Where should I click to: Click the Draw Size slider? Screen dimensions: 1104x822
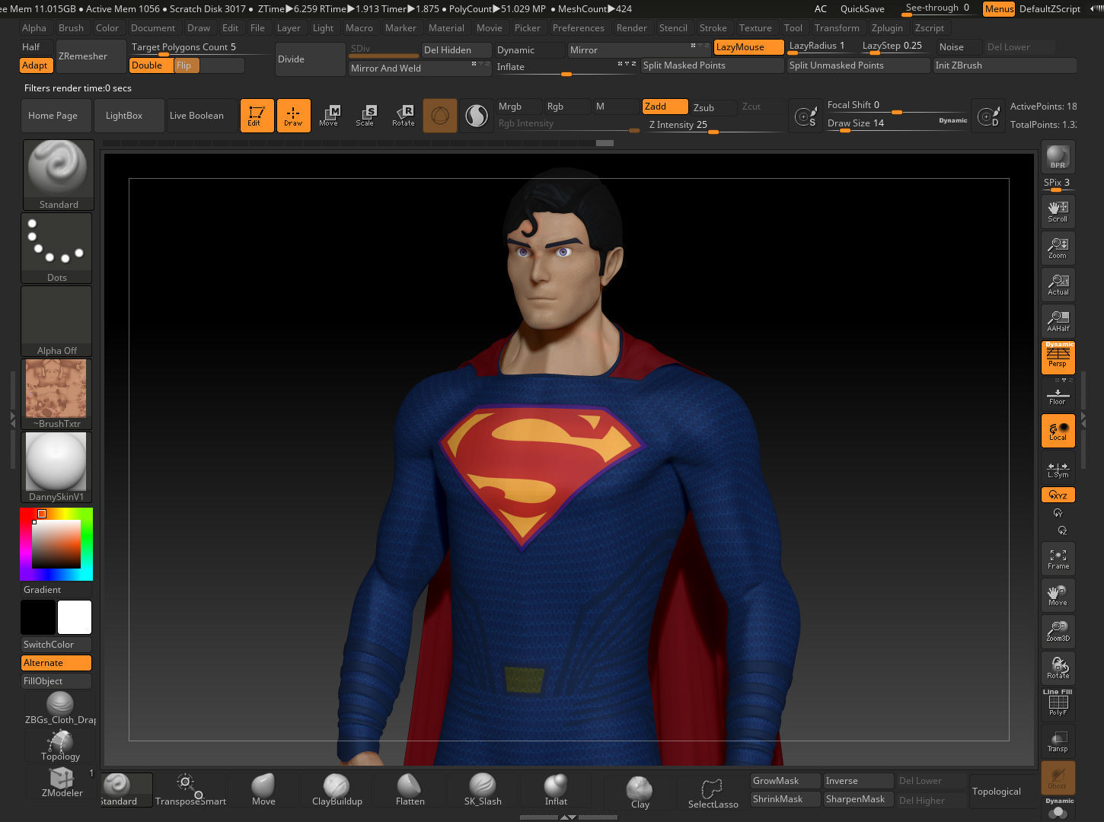pyautogui.click(x=897, y=124)
